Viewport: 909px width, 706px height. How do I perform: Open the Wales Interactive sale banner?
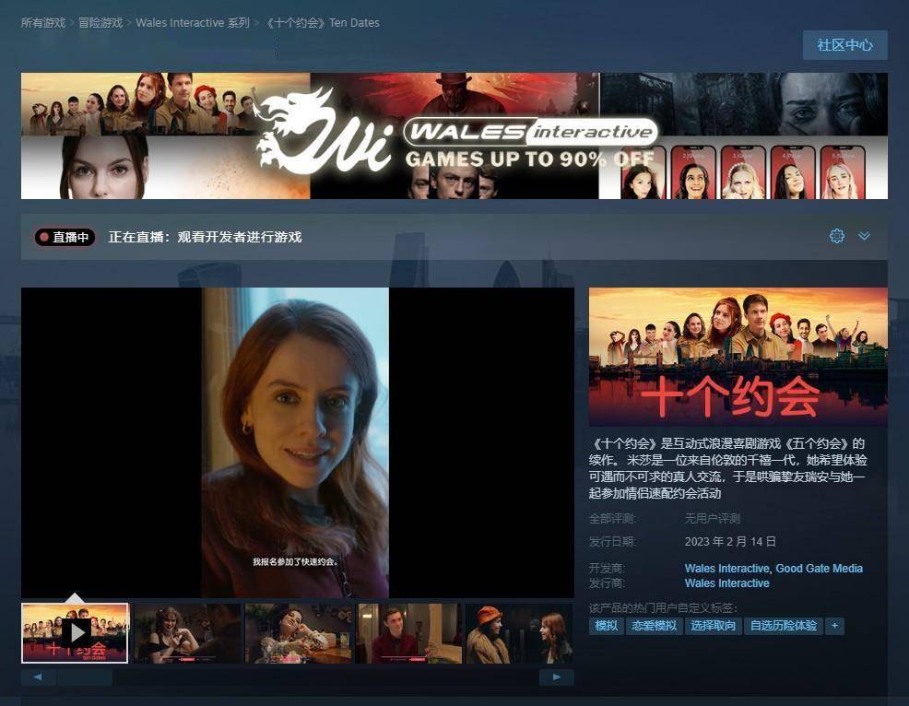coord(454,135)
